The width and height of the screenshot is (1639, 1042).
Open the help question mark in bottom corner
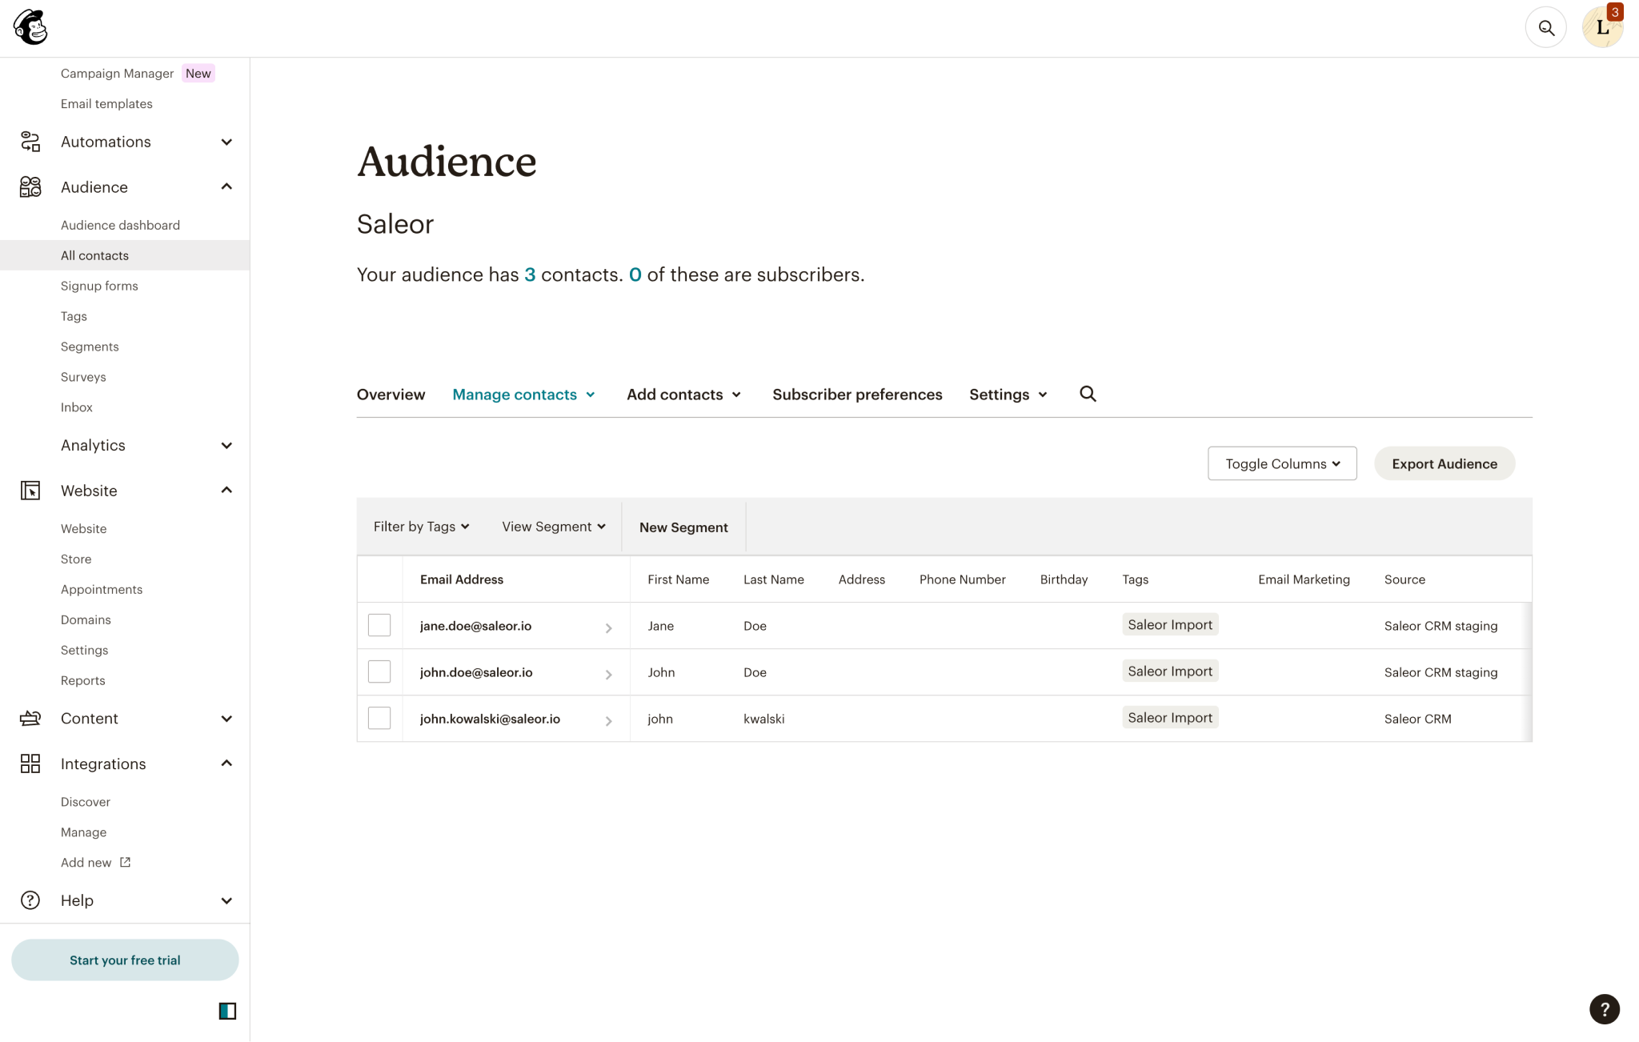(1604, 1008)
